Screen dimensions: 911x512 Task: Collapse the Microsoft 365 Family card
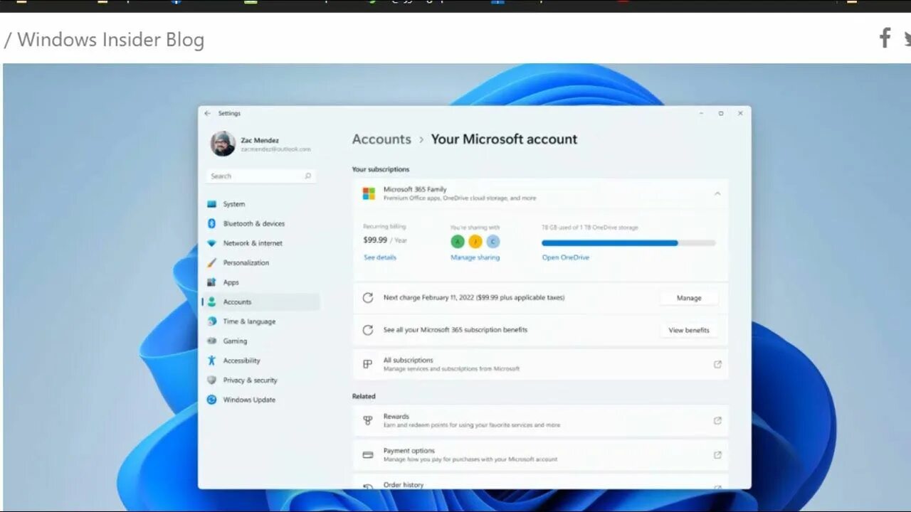(x=717, y=193)
